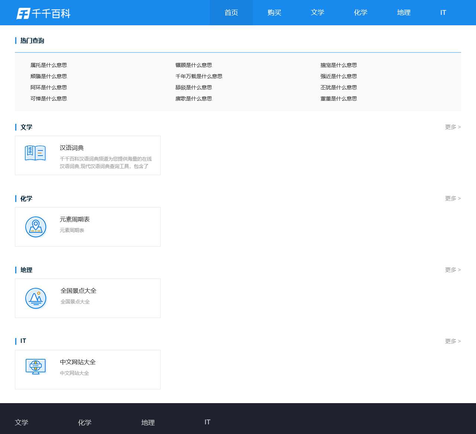The image size is (476, 434).
Task: Expand 更多 in the 地理 section
Action: click(453, 270)
